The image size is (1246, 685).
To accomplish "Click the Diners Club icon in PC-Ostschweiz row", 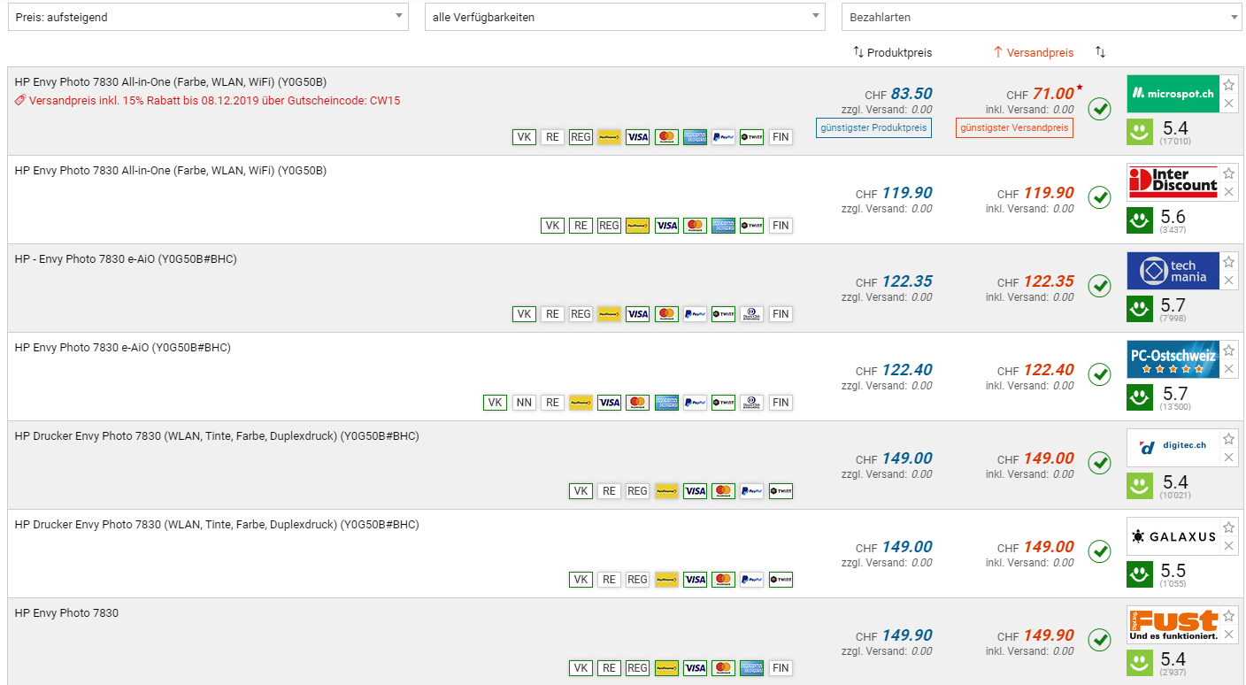I will tap(751, 403).
